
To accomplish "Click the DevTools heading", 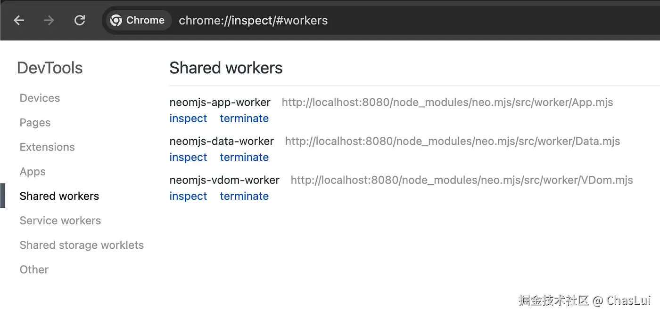I will point(50,68).
